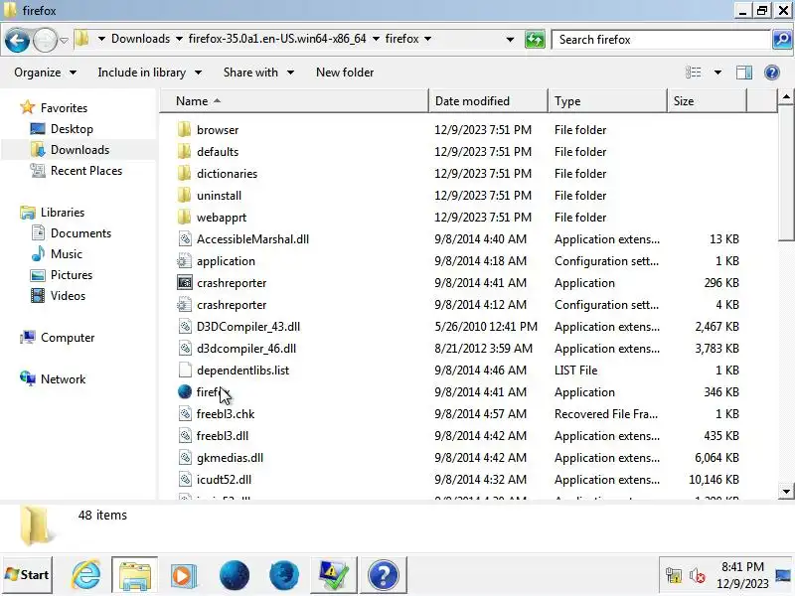Select the crashreporter application icon
795x596 pixels.
click(x=185, y=282)
